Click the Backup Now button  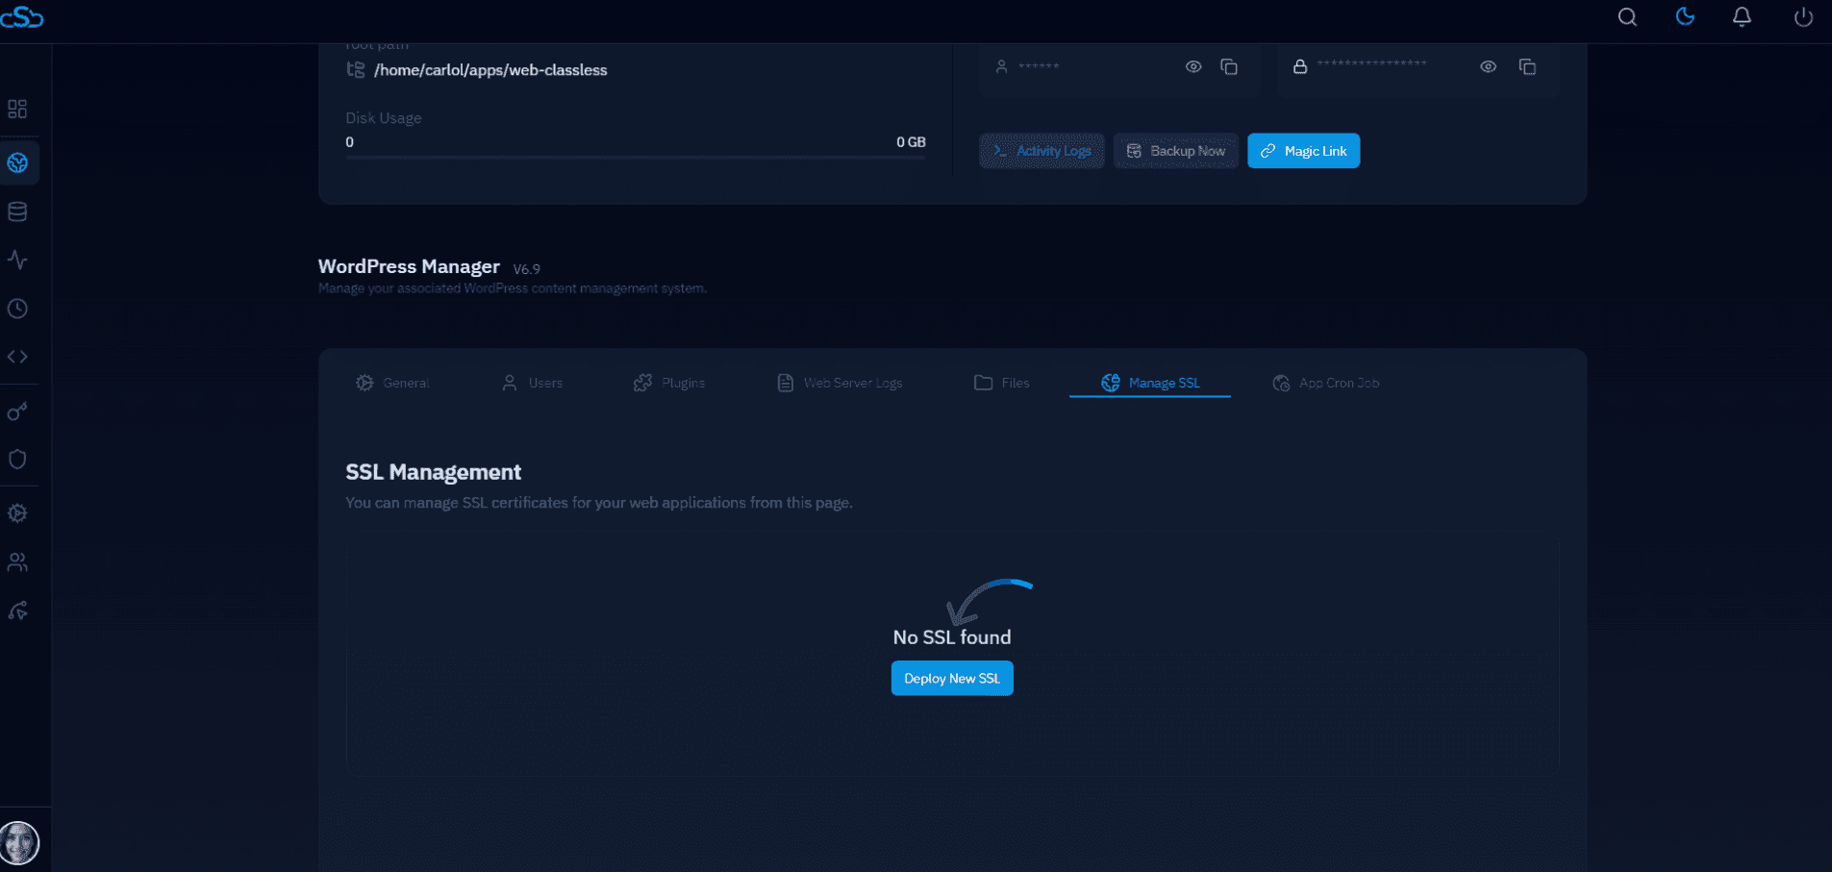click(x=1175, y=151)
